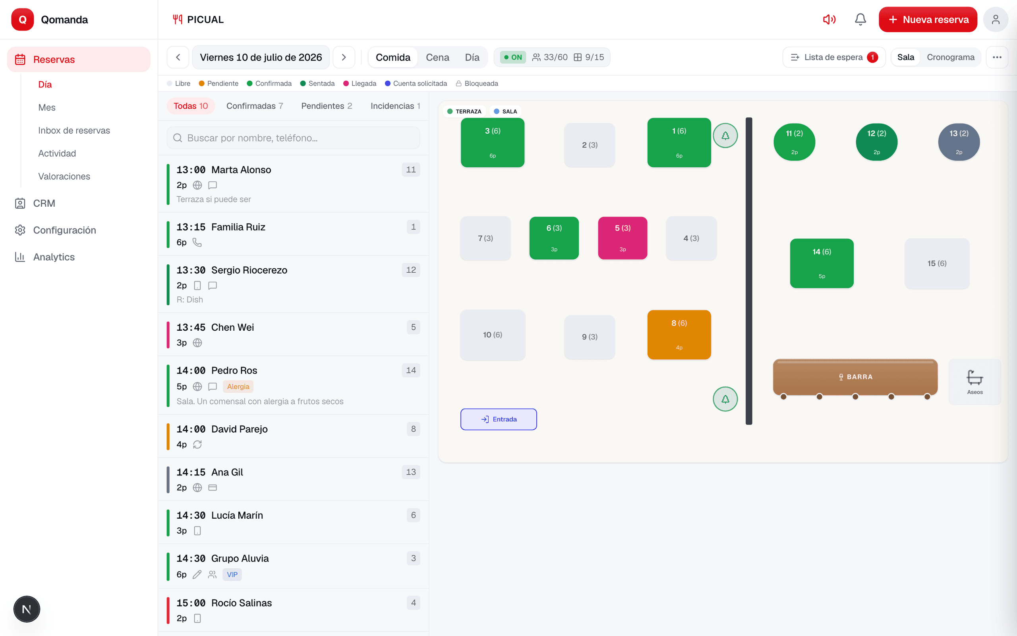The height and width of the screenshot is (636, 1017).
Task: Open Lista de espera panel
Action: pos(834,57)
